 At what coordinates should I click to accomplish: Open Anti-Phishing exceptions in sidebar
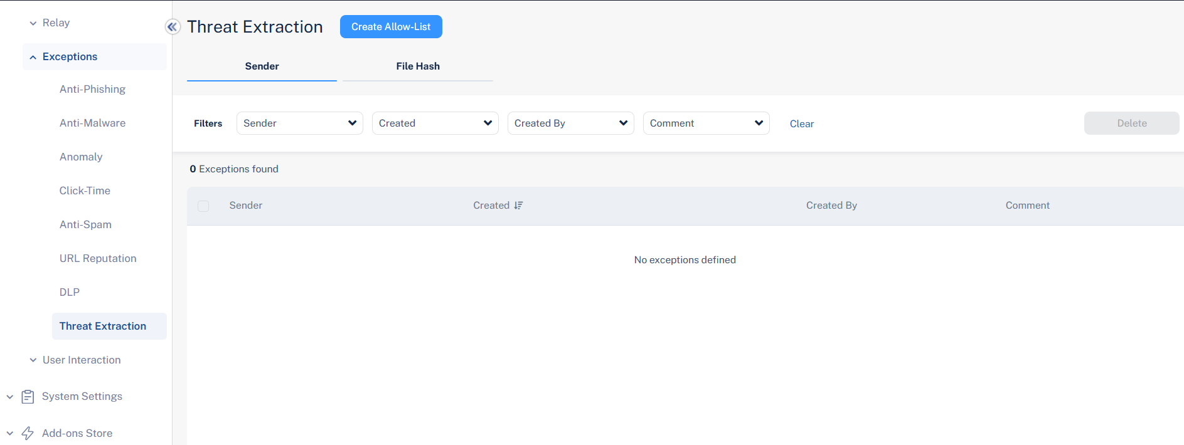[92, 90]
